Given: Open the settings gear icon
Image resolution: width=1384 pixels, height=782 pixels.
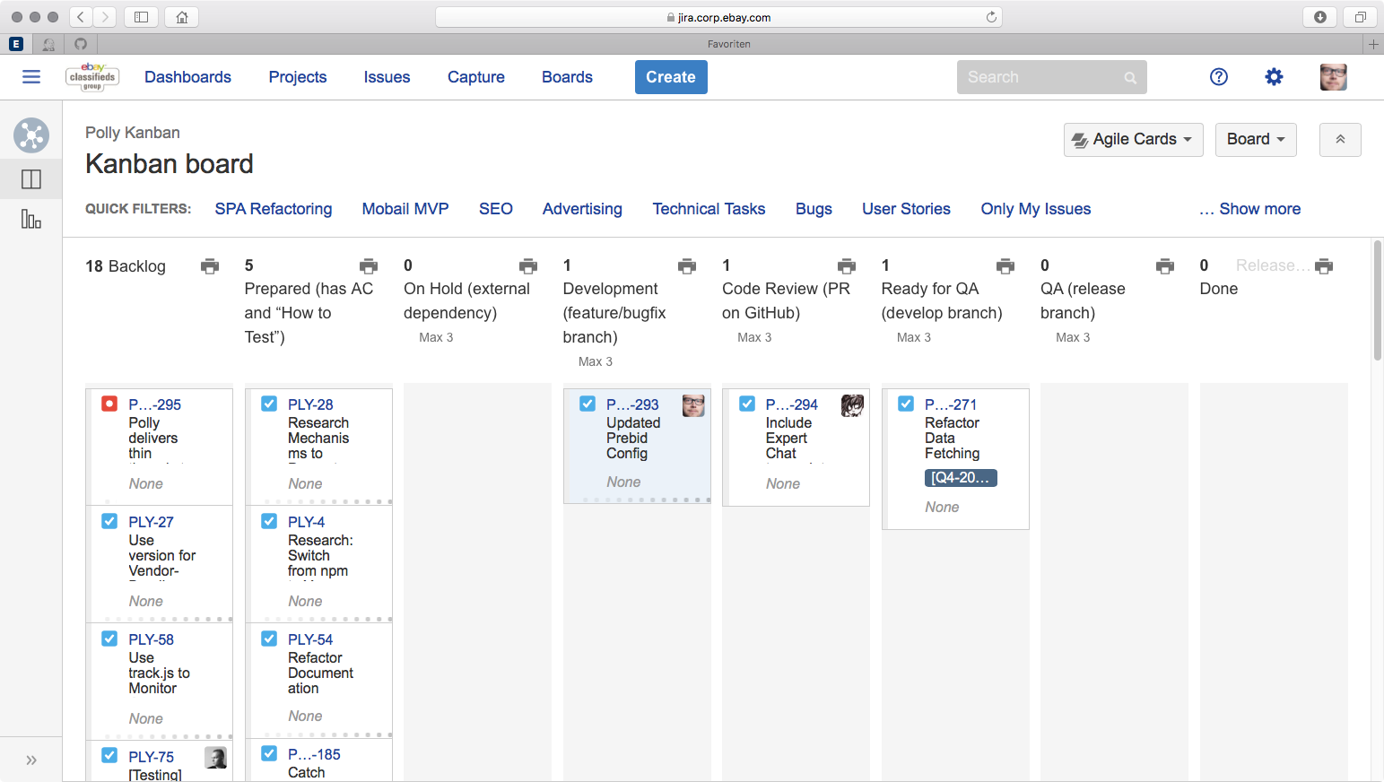Looking at the screenshot, I should [1274, 77].
